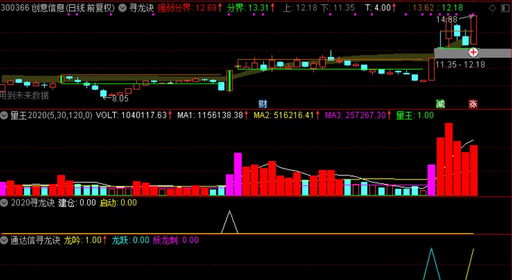Click the stock title 300366 创意信息
512x280 pixels.
tap(32, 8)
